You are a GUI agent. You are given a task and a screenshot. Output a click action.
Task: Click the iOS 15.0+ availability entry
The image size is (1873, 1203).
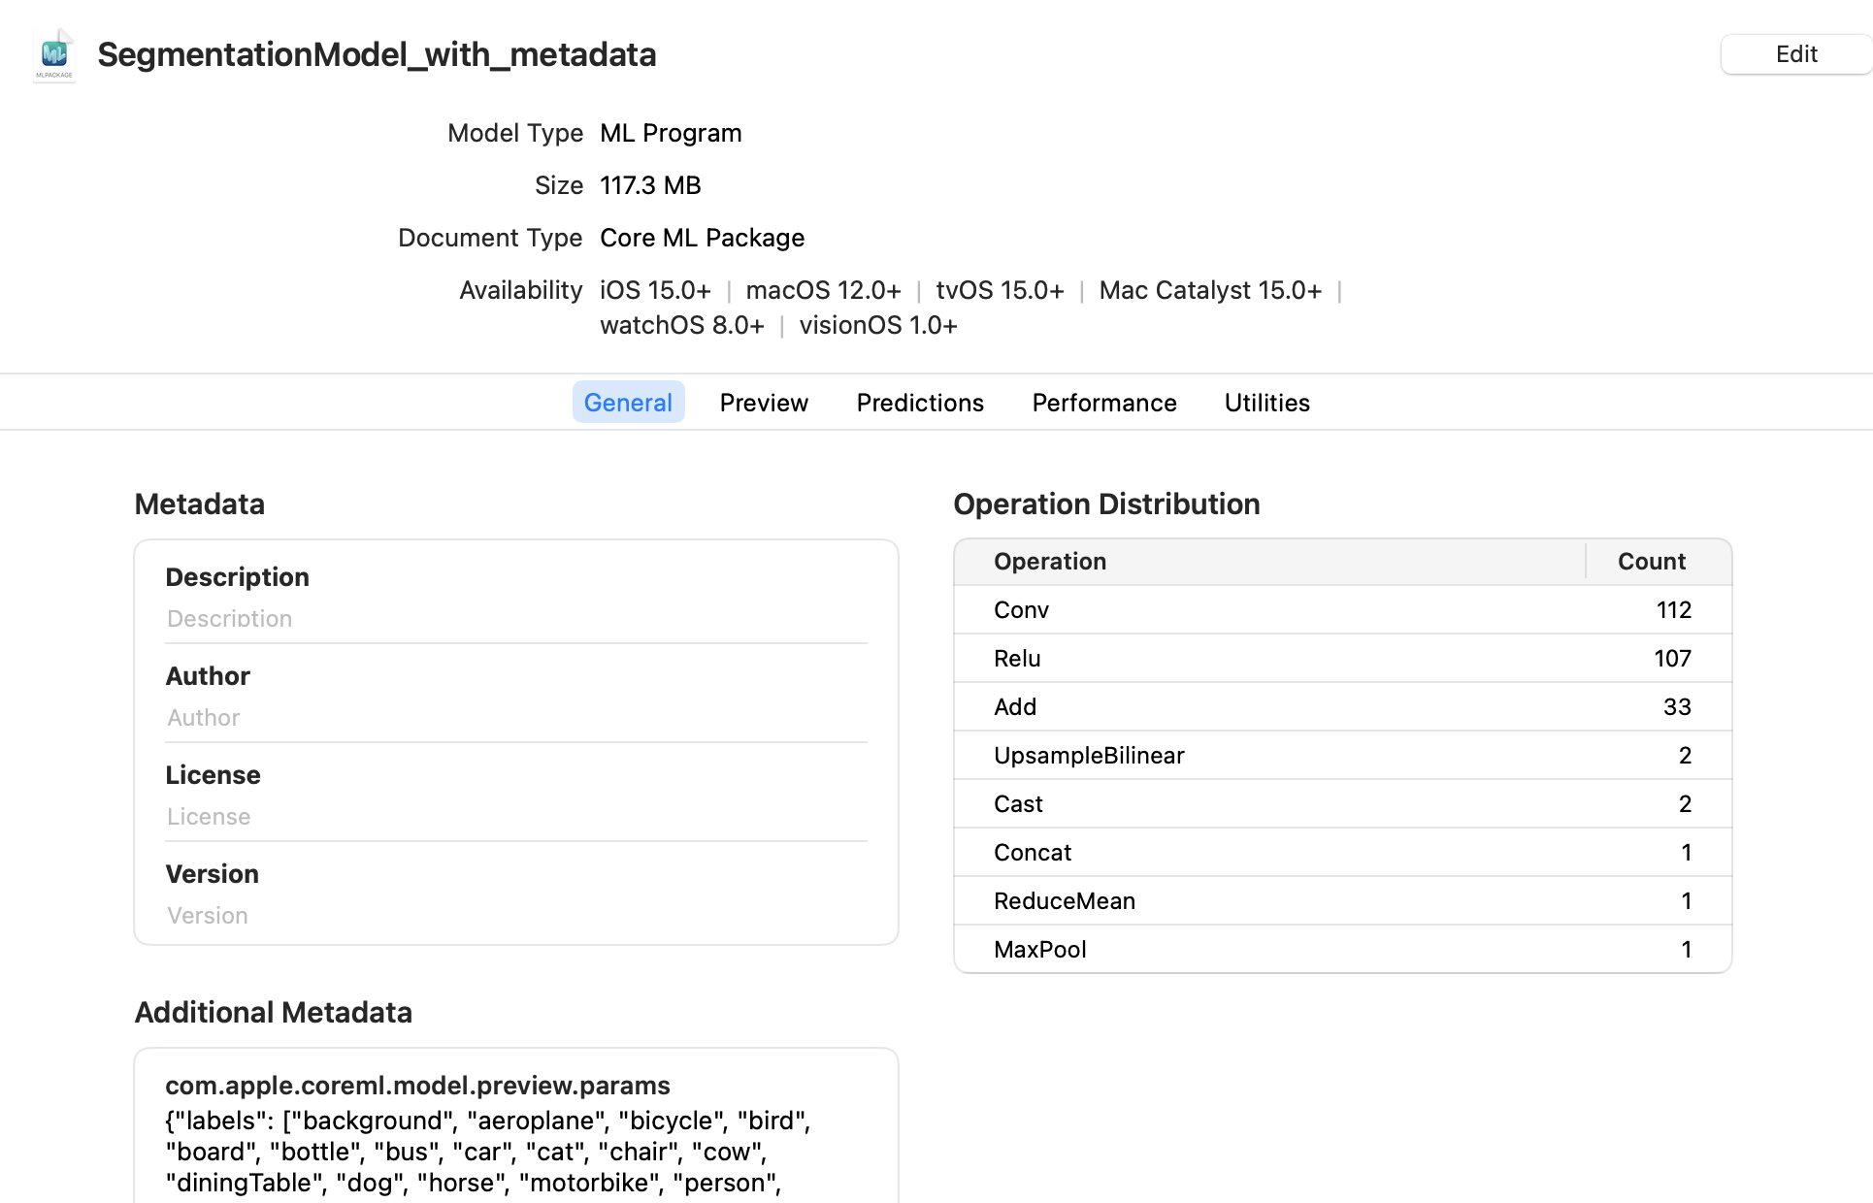[655, 290]
